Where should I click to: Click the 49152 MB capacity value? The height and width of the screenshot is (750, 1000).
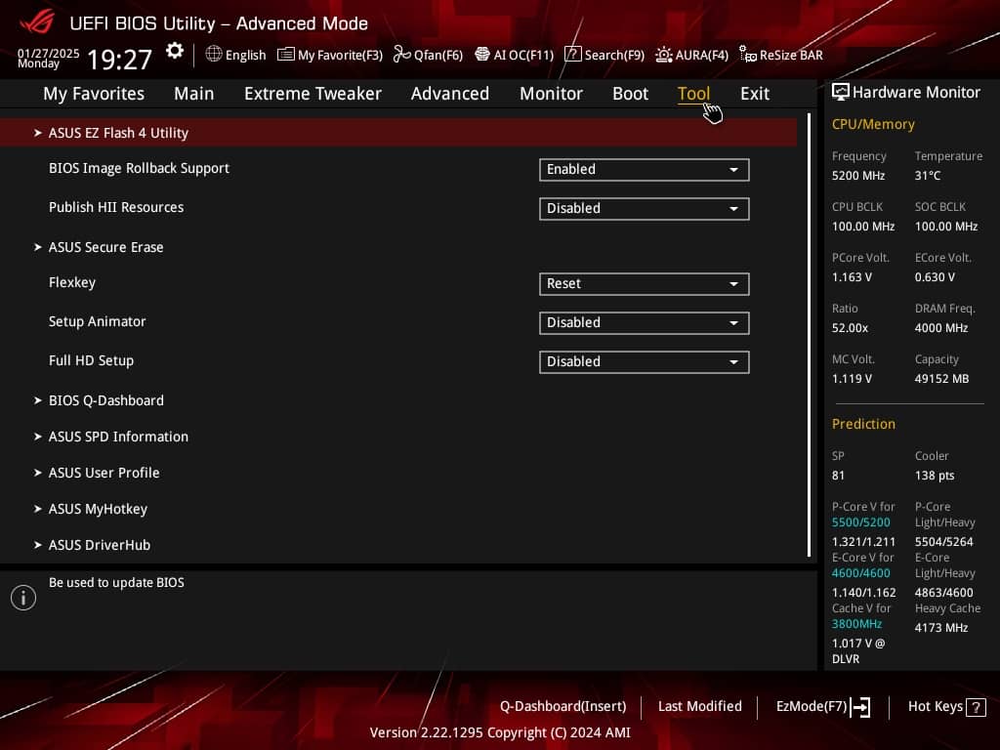[x=942, y=379]
